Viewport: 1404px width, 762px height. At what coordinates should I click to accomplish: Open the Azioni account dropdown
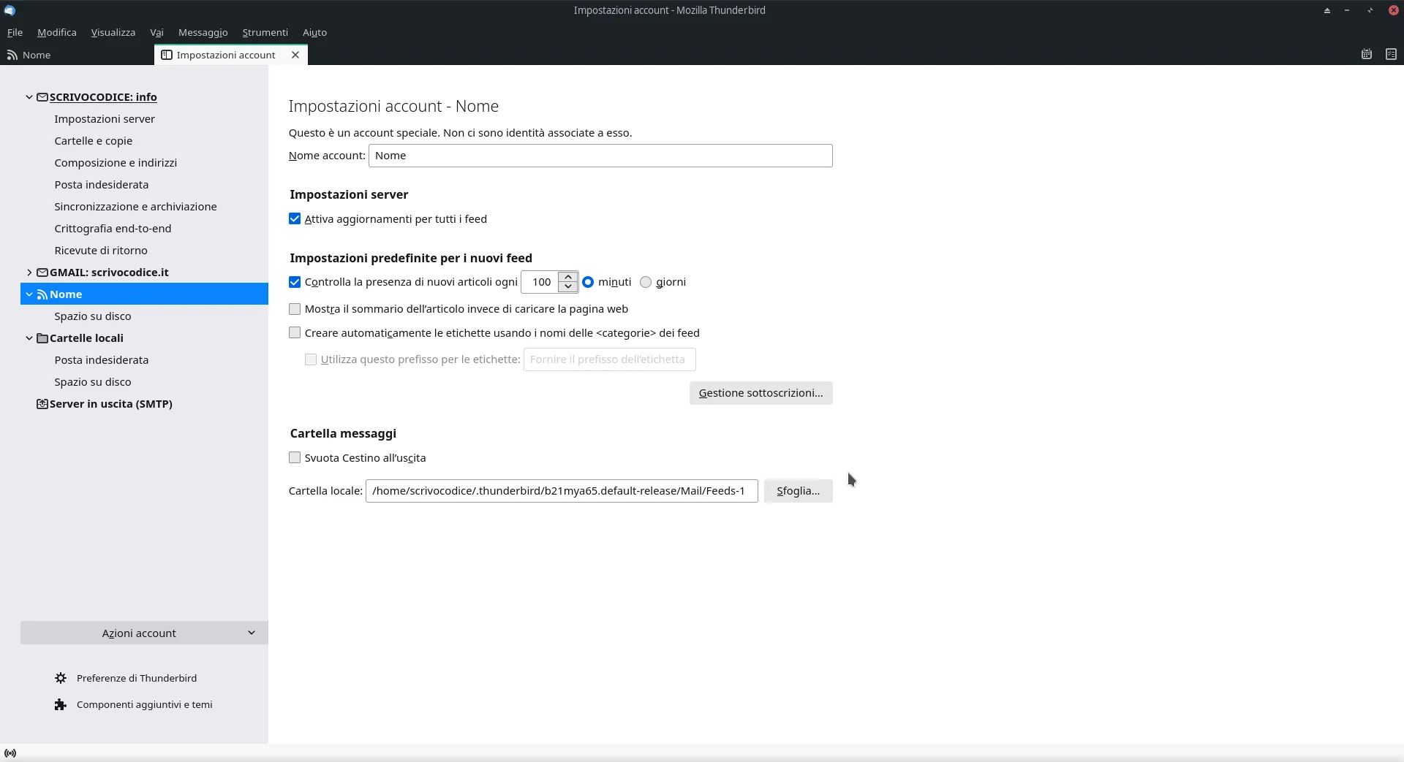(144, 633)
